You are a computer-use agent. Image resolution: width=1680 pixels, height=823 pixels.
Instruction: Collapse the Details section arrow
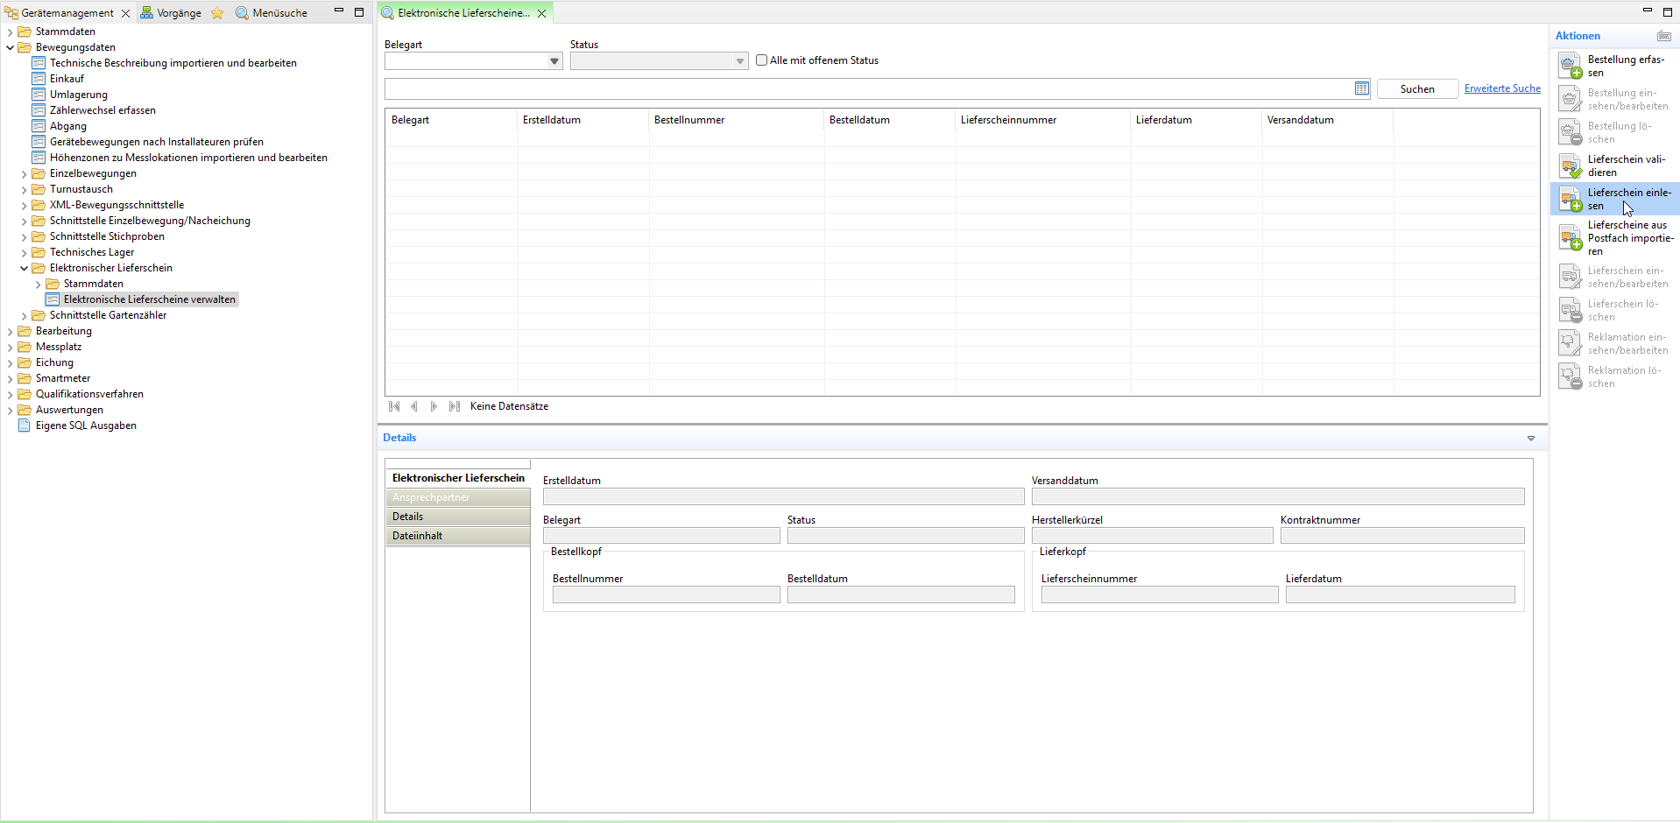(1530, 438)
